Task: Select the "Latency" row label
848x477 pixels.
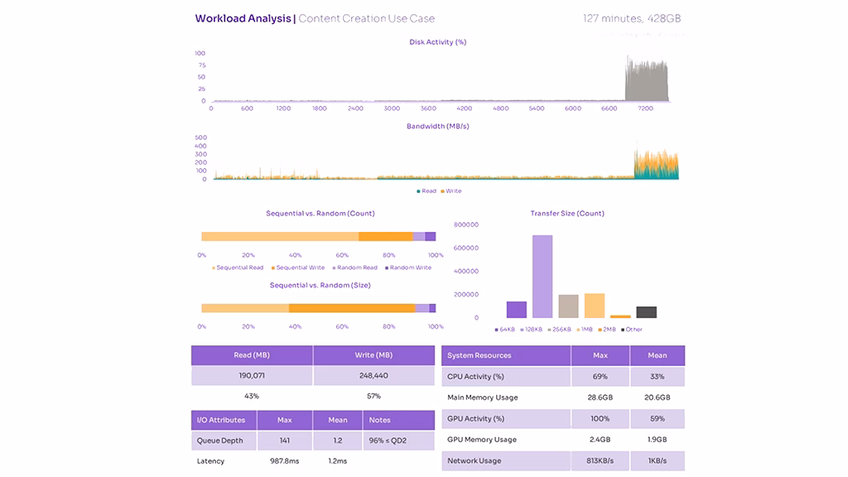Action: (210, 460)
